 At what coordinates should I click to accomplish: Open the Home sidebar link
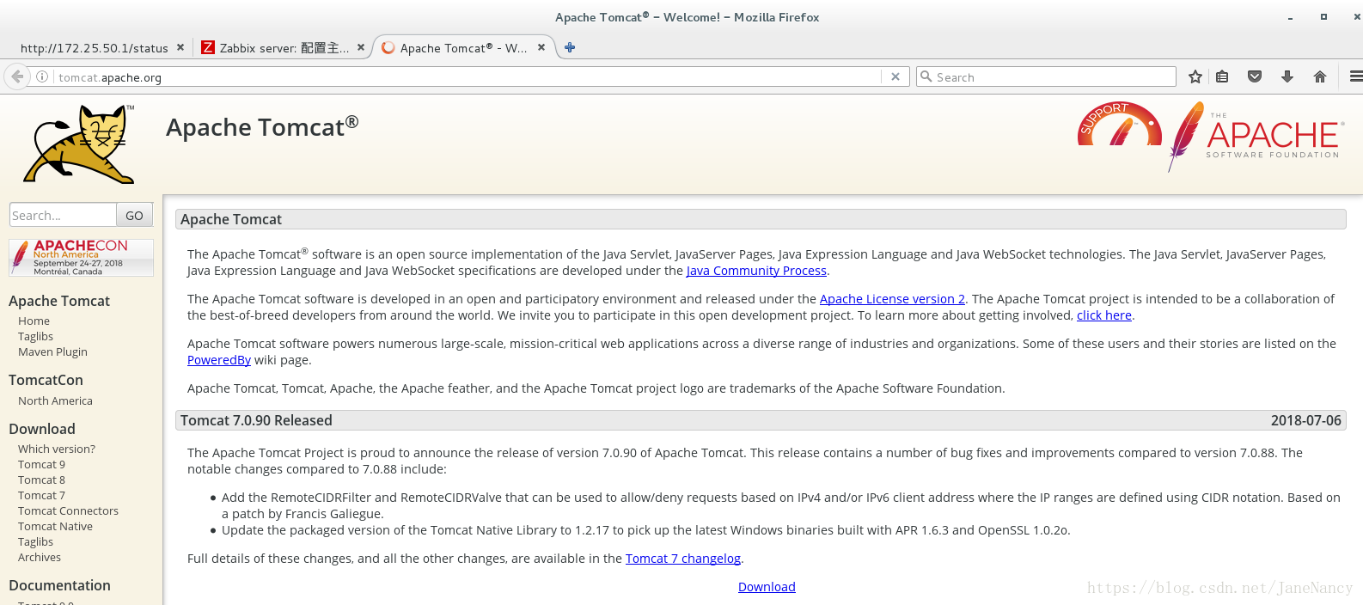[34, 321]
